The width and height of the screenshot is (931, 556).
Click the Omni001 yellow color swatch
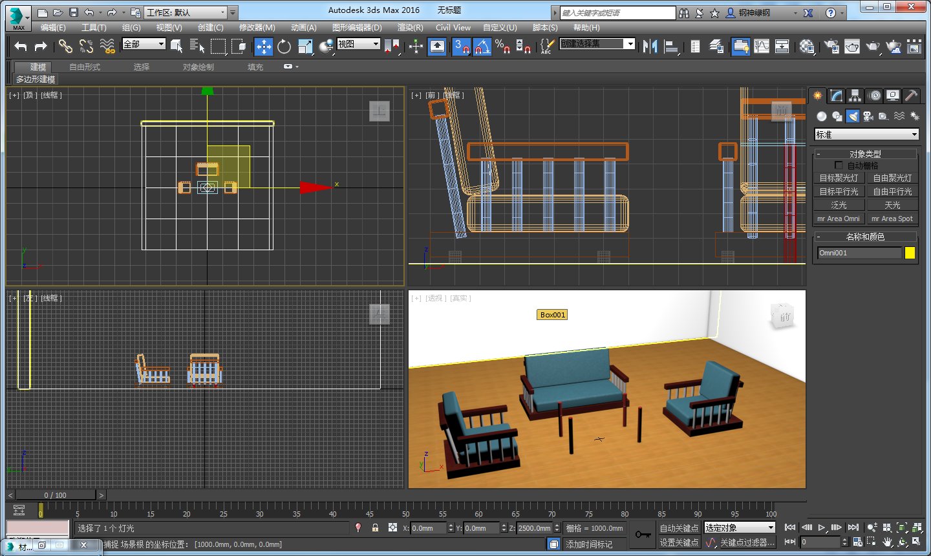[910, 253]
